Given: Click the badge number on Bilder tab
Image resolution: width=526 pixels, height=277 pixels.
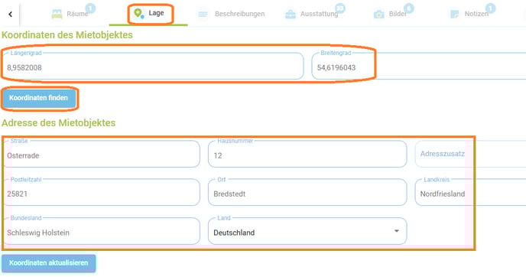Looking at the screenshot, I should (408, 8).
